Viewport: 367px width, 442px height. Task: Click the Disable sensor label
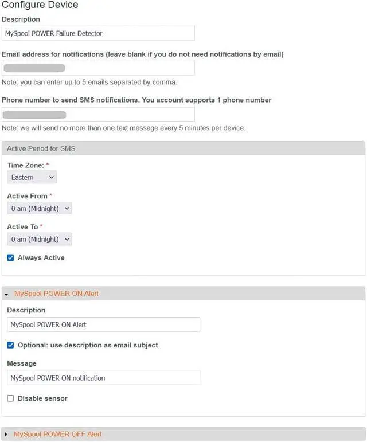point(42,398)
